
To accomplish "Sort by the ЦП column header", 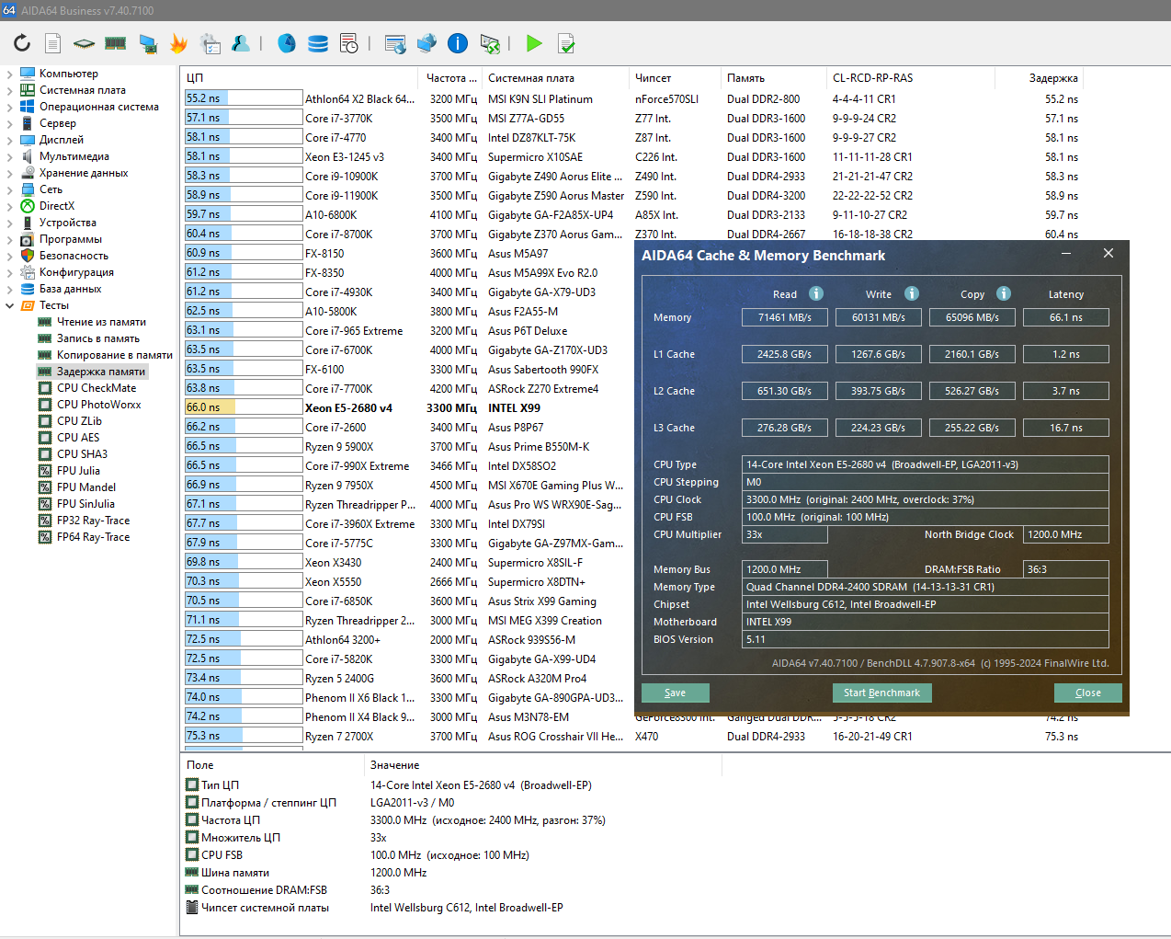I will [x=300, y=78].
